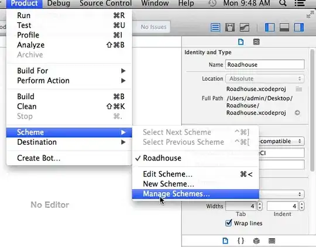Open the Version editor icon
316x247 pixels.
(x=245, y=27)
